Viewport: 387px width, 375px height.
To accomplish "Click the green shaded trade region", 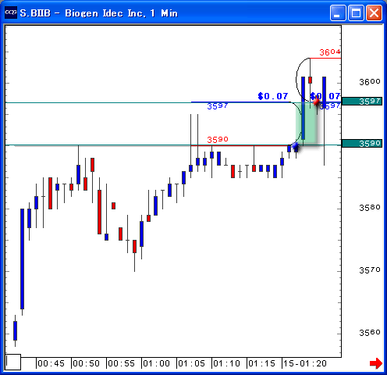I will [307, 123].
